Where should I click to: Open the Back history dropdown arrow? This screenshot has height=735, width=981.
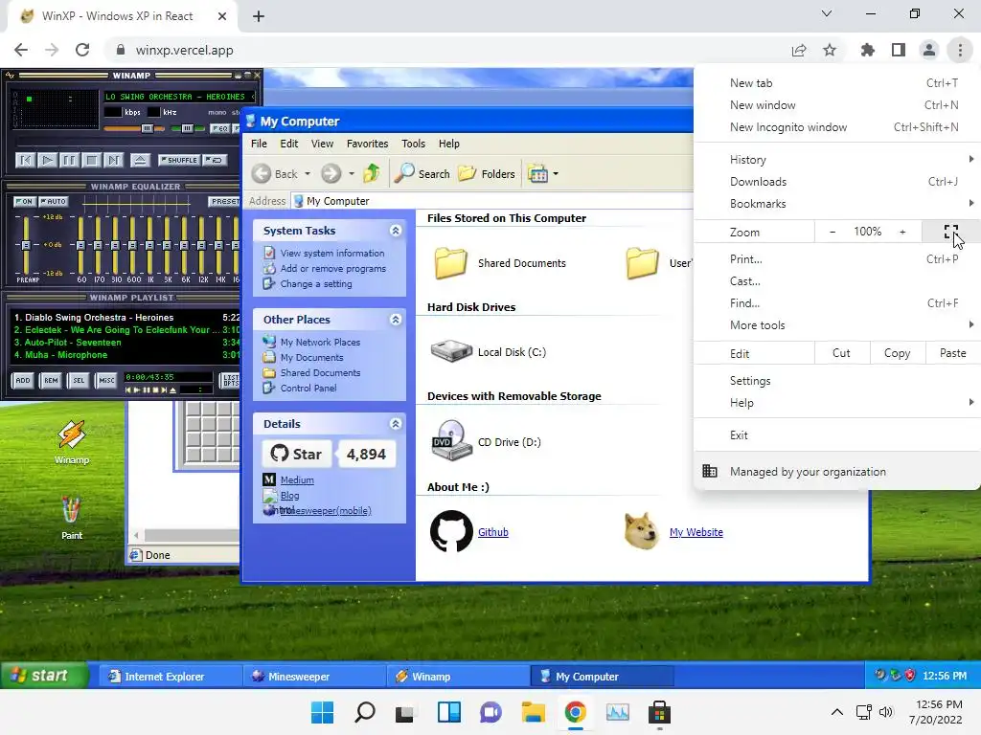308,174
